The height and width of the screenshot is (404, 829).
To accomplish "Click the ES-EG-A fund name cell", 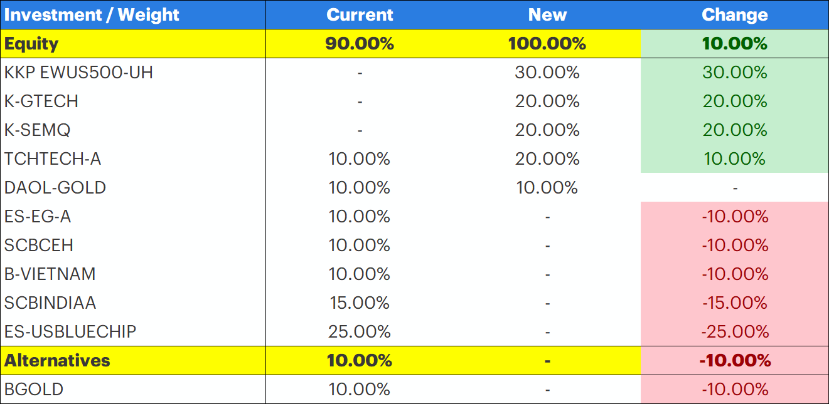I will tap(38, 217).
